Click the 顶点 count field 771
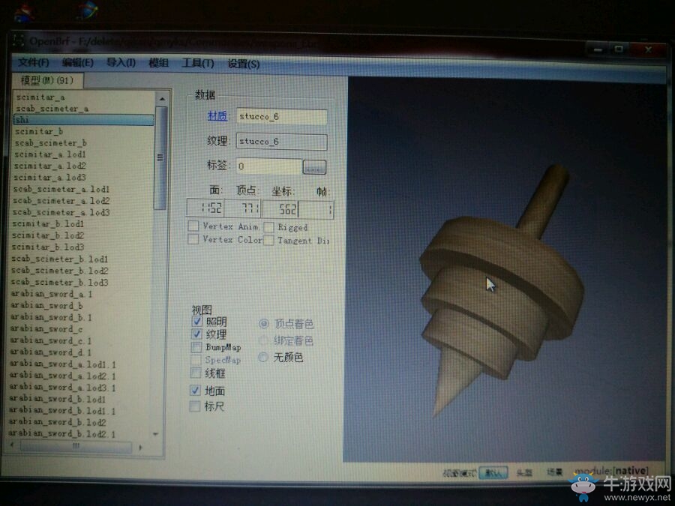 pos(243,209)
